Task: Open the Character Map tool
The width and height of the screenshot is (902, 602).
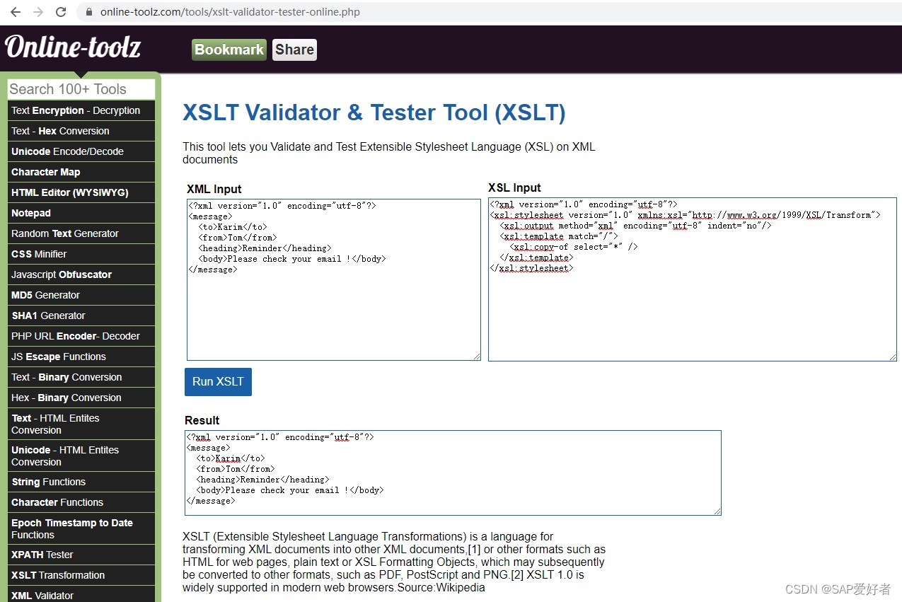Action: click(x=45, y=172)
